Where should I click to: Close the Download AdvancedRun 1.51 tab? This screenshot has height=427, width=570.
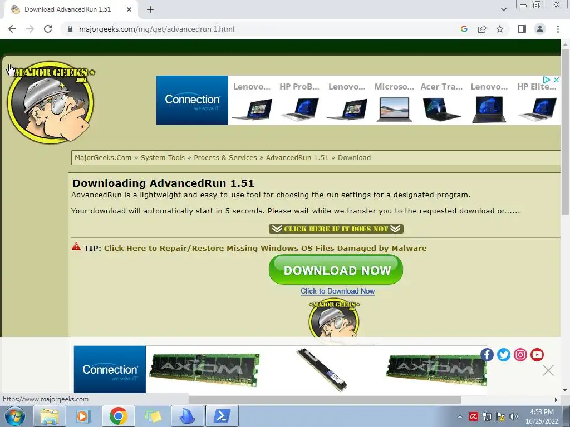tap(129, 9)
